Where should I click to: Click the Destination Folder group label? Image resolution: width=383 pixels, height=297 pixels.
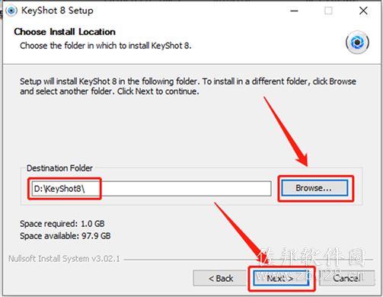click(x=59, y=168)
